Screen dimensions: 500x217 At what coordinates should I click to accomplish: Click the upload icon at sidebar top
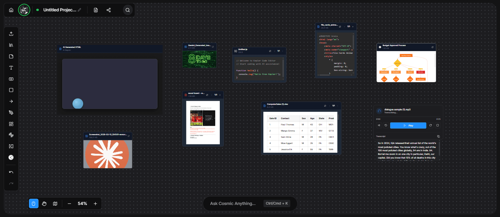pos(11,34)
